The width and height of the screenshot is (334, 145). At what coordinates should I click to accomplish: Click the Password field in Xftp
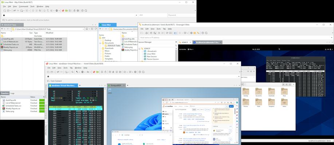181,15
